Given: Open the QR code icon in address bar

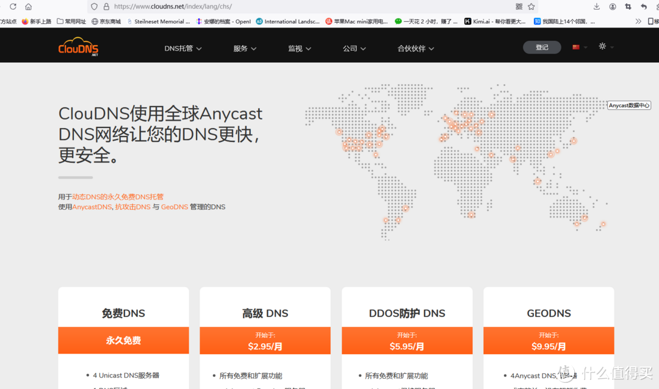Looking at the screenshot, I should pyautogui.click(x=519, y=7).
